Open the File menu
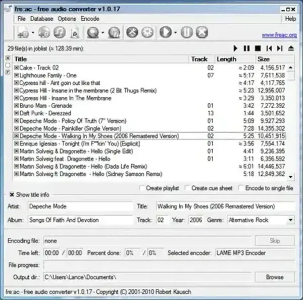This screenshot has width=303, height=300. [x=21, y=19]
